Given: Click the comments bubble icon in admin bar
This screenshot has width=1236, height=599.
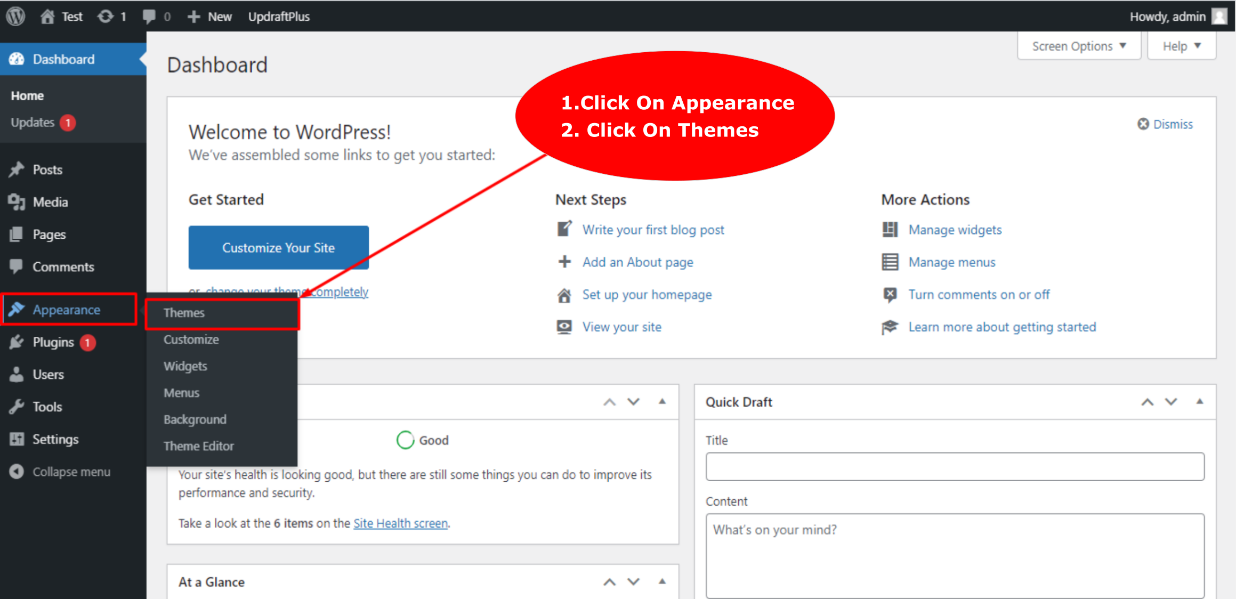Looking at the screenshot, I should pos(149,16).
